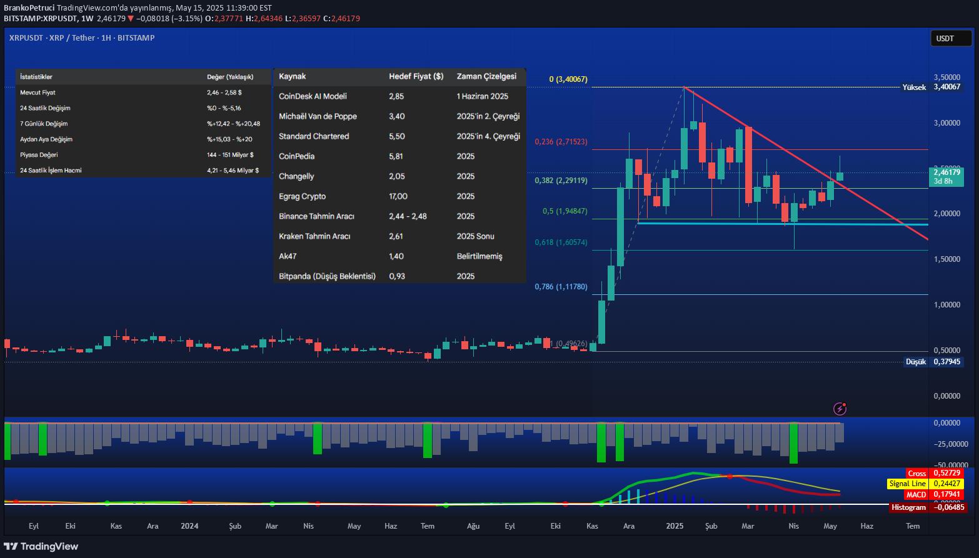Click the Egrag Crypto source cell

point(303,196)
